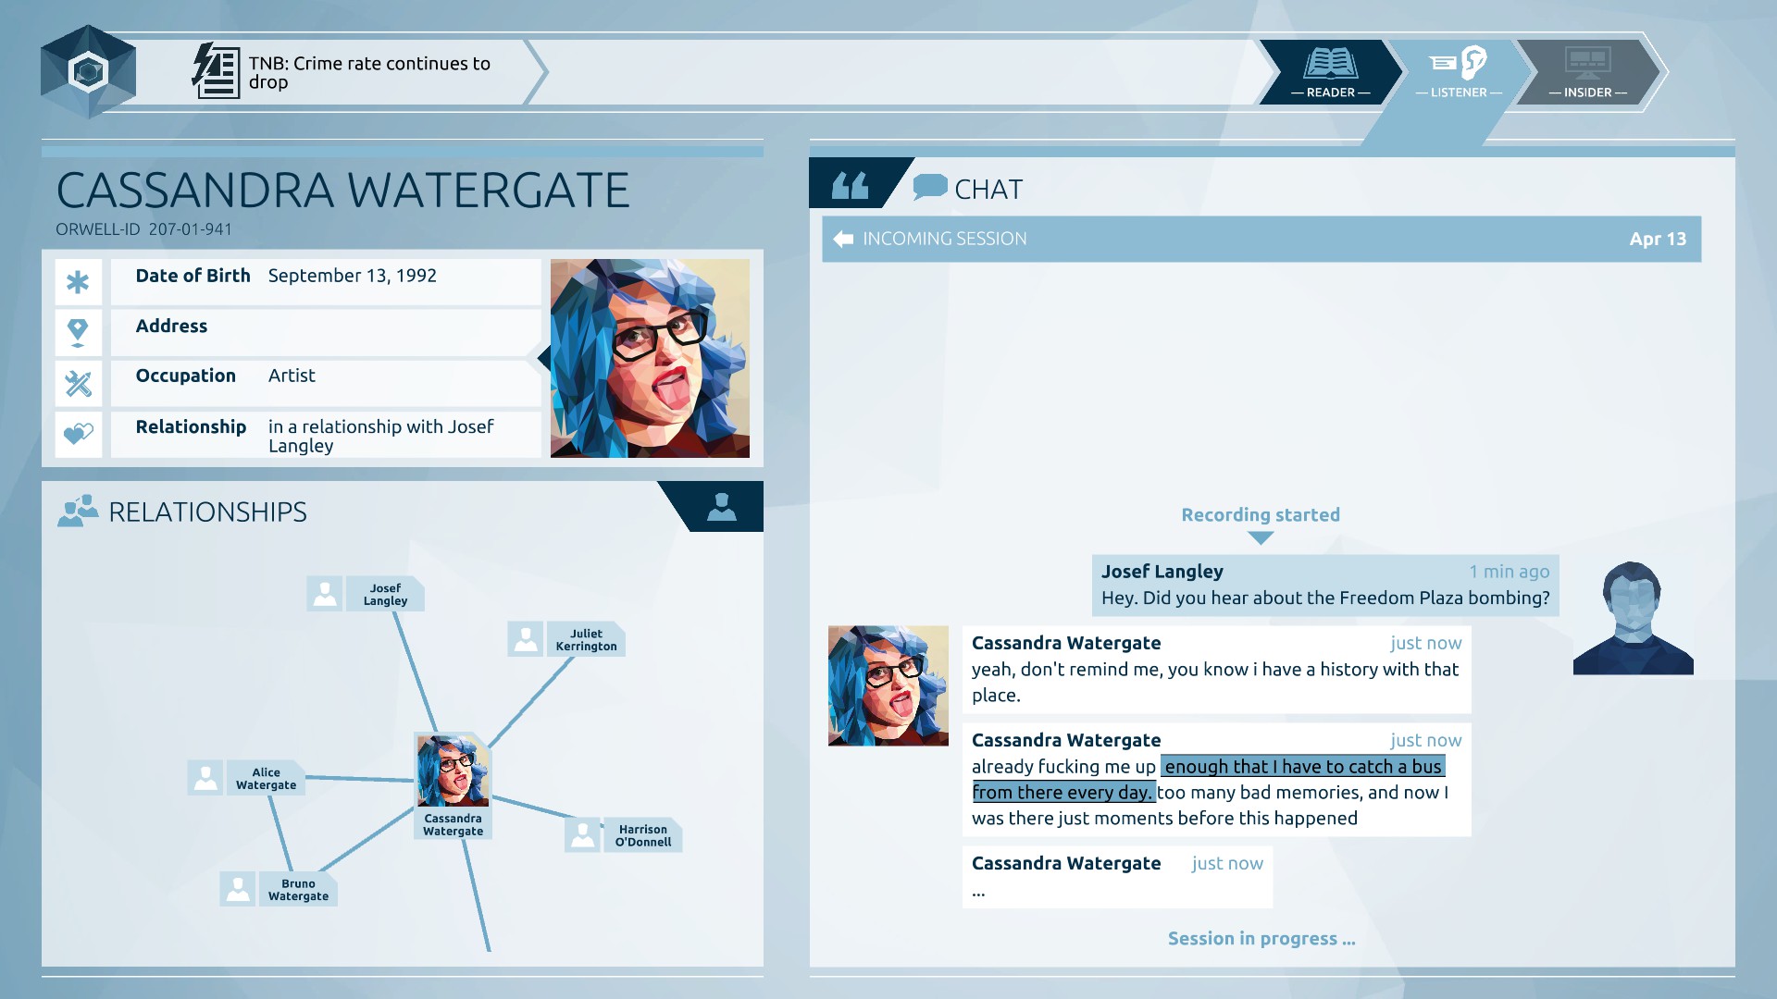Click Juliet Kerrington's avatar icon in graph

pos(526,639)
